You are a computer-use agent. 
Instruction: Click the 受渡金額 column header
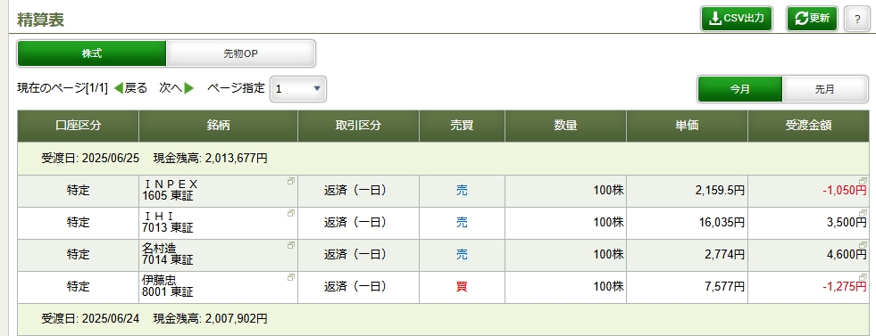point(808,126)
